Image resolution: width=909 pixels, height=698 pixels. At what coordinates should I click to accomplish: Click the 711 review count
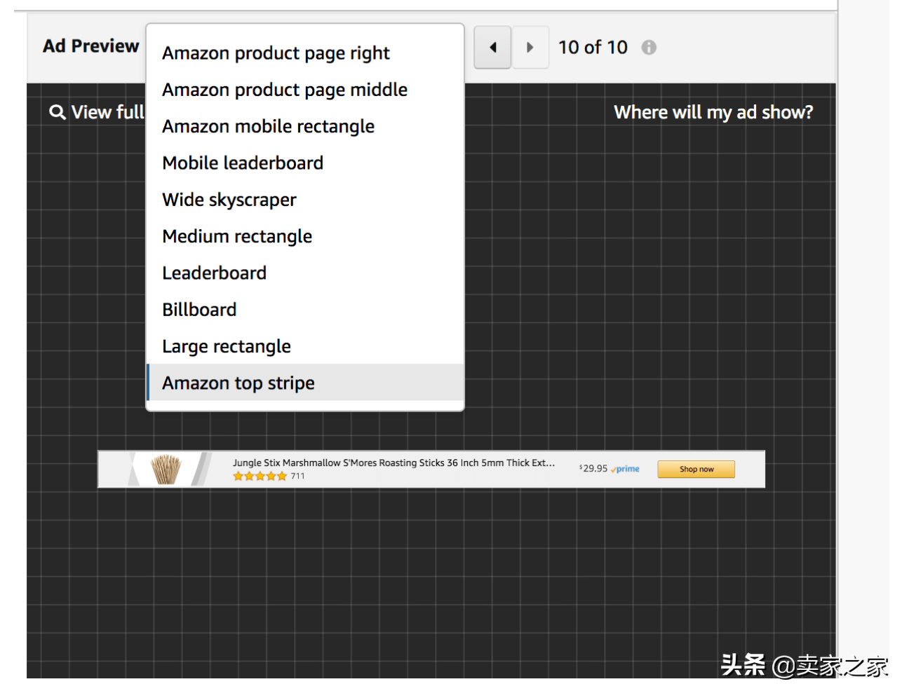298,477
